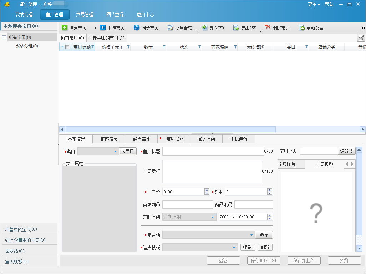
Task: Filter the 商家编码 column
Action: (x=235, y=47)
